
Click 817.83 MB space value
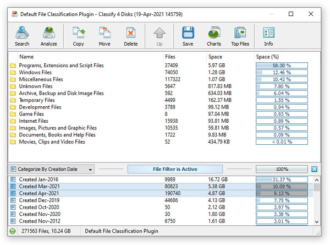pos(219,86)
